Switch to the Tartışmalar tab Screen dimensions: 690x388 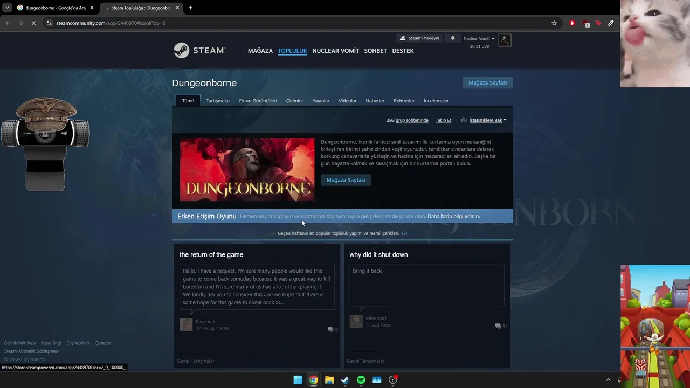click(218, 101)
